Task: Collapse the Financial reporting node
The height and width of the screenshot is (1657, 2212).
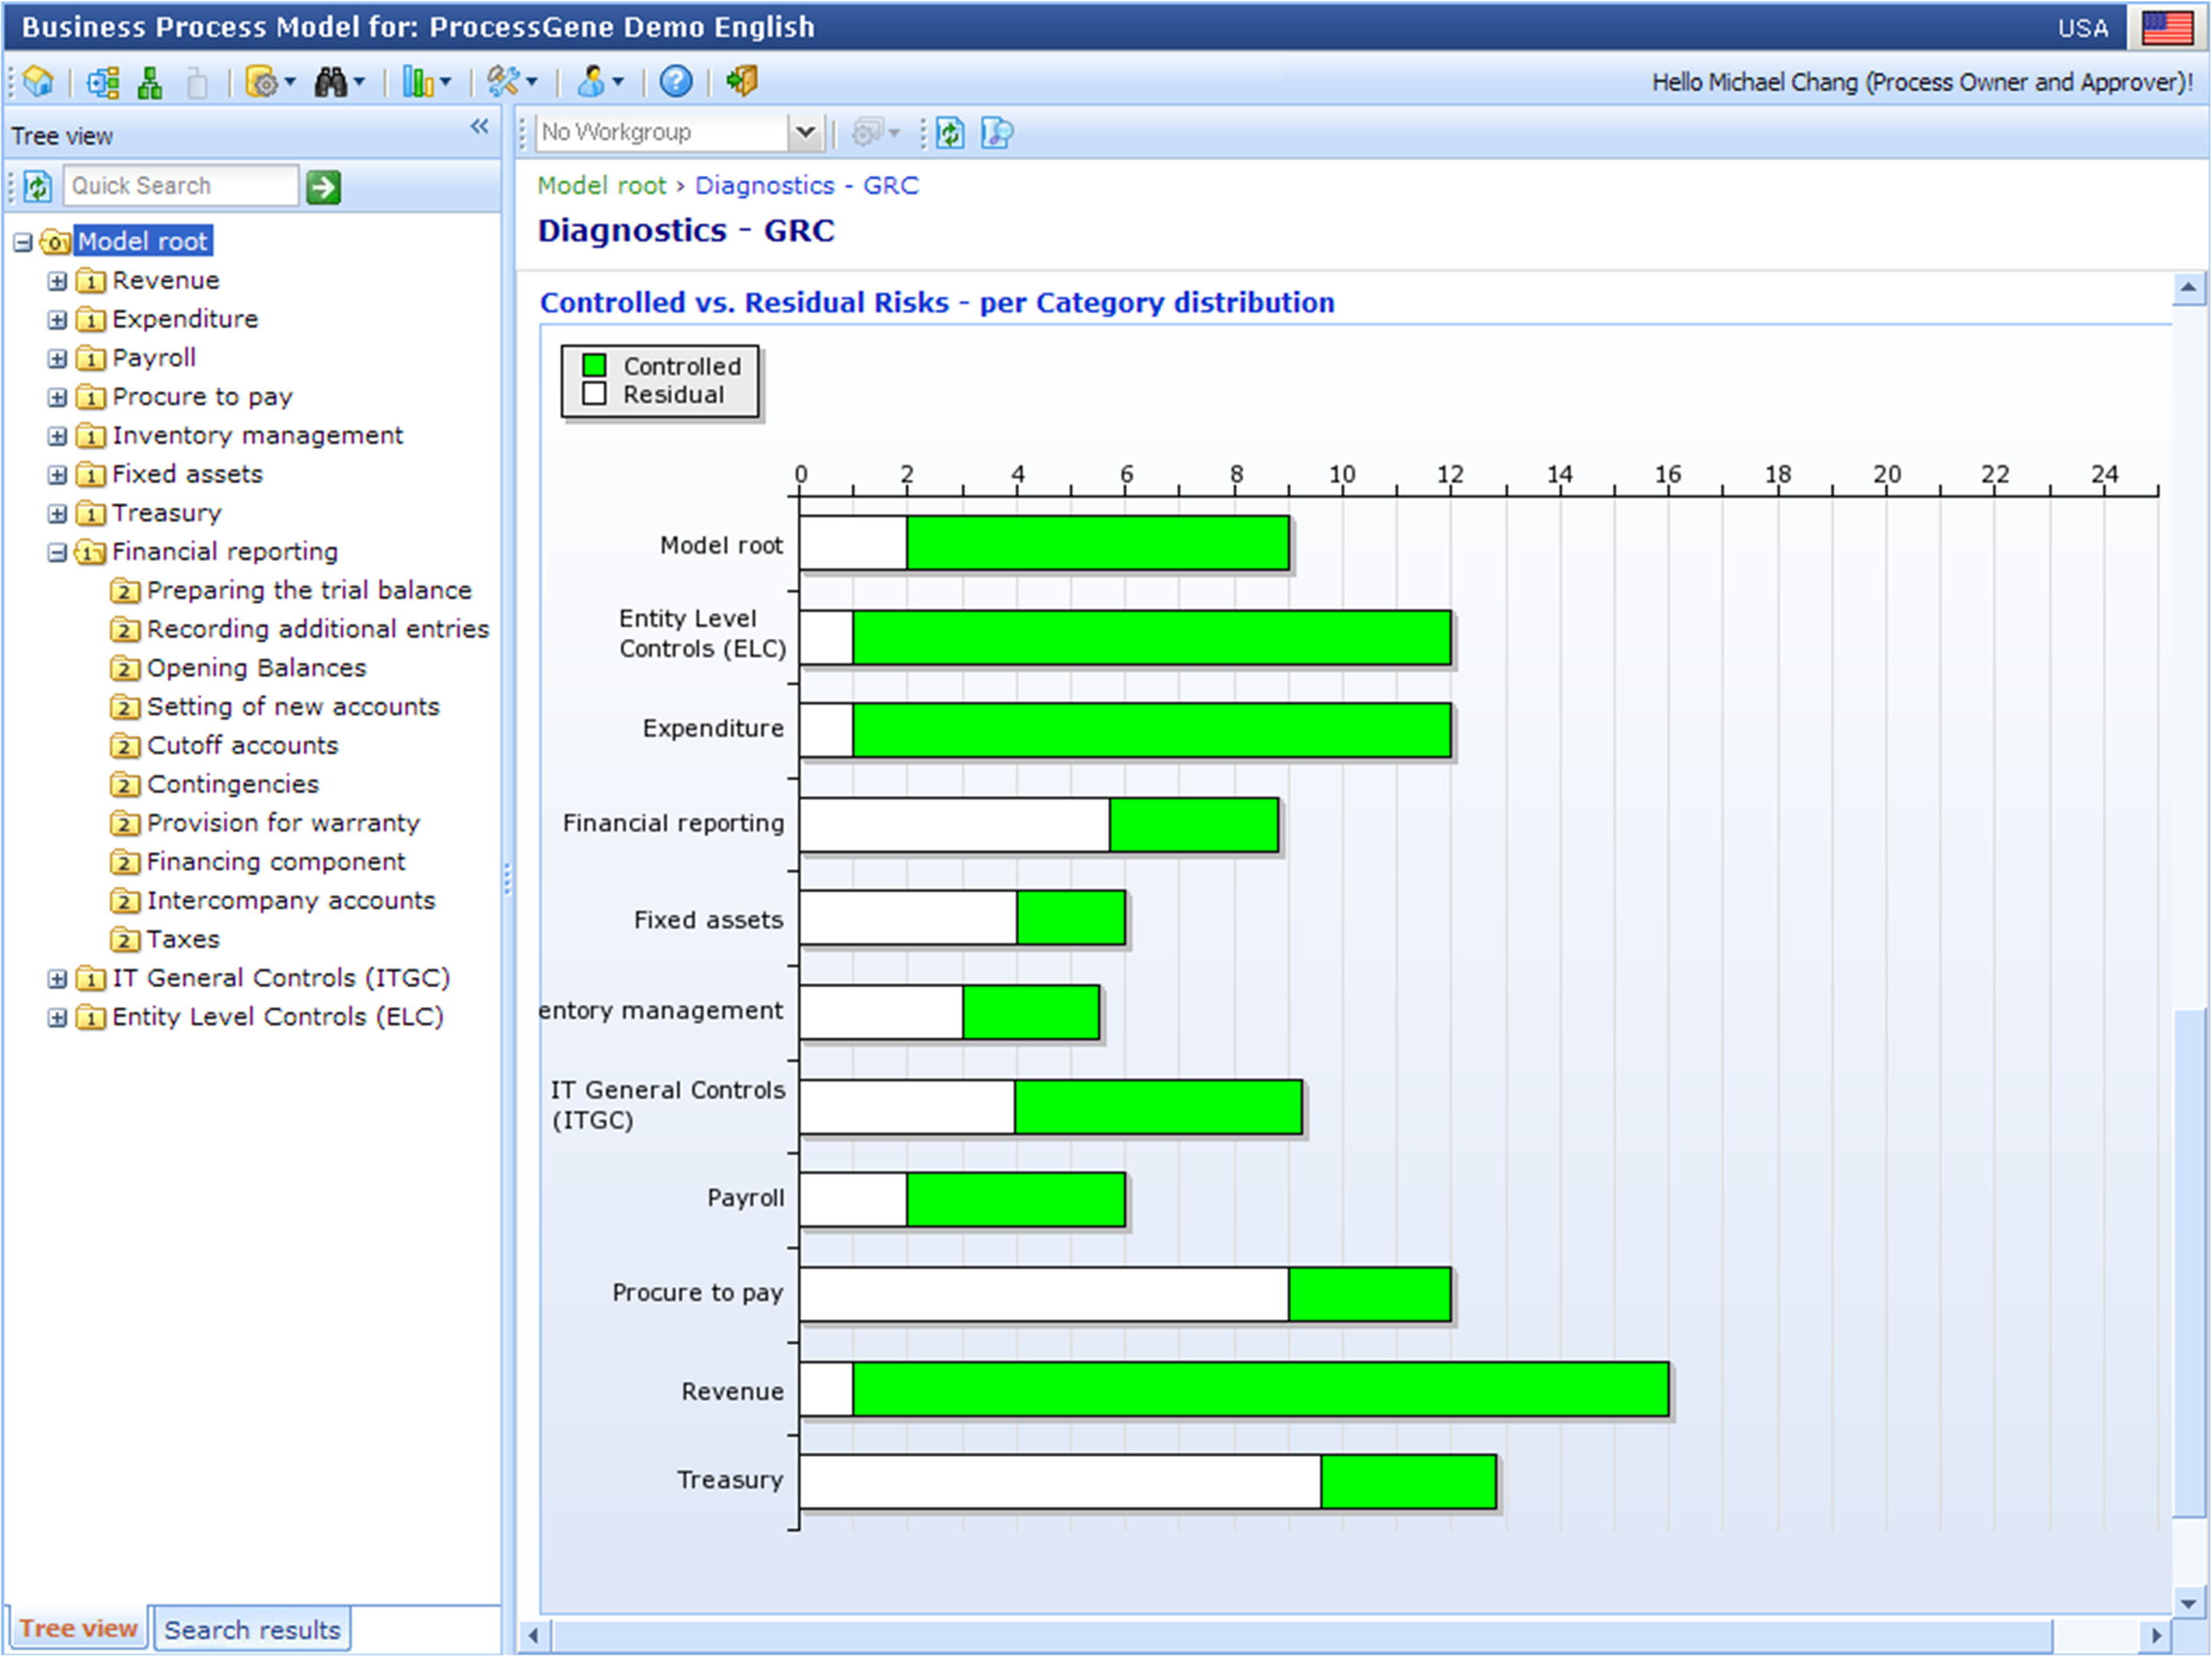Action: 57,552
